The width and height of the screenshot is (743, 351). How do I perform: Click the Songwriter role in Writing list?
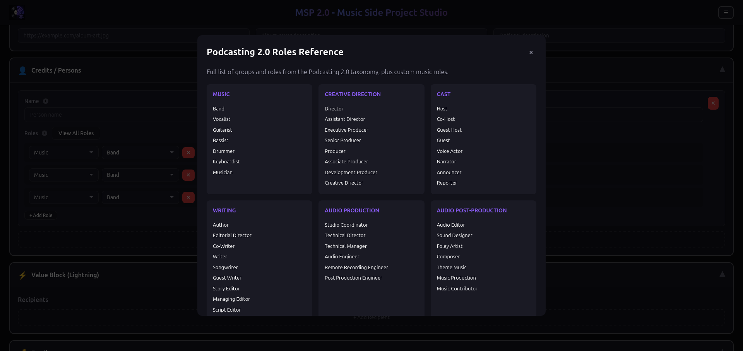(x=225, y=267)
